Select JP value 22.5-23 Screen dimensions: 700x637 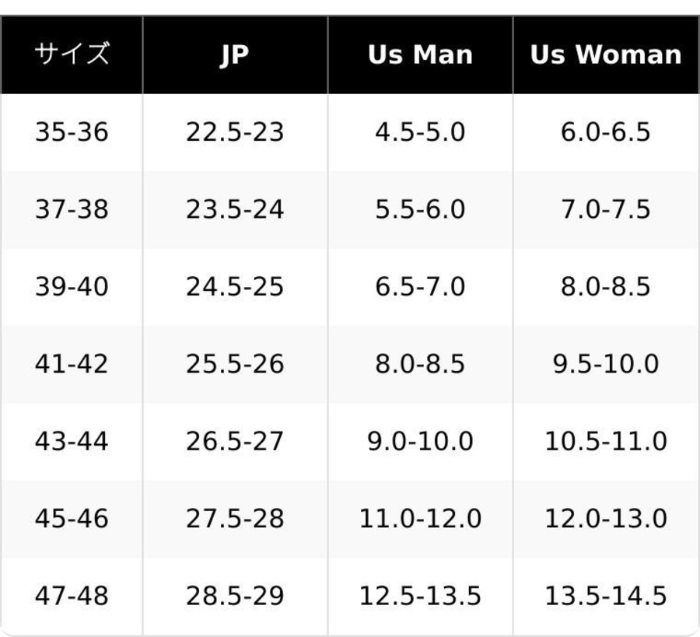pyautogui.click(x=235, y=132)
